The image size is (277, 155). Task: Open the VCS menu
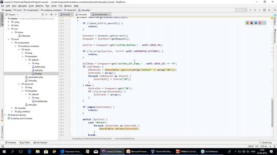tap(60, 6)
